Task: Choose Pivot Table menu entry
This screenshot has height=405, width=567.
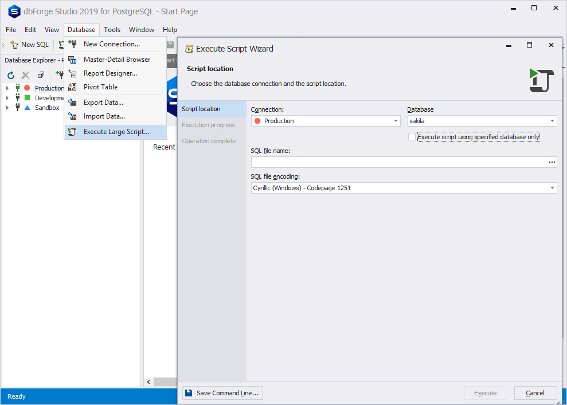Action: click(115, 87)
